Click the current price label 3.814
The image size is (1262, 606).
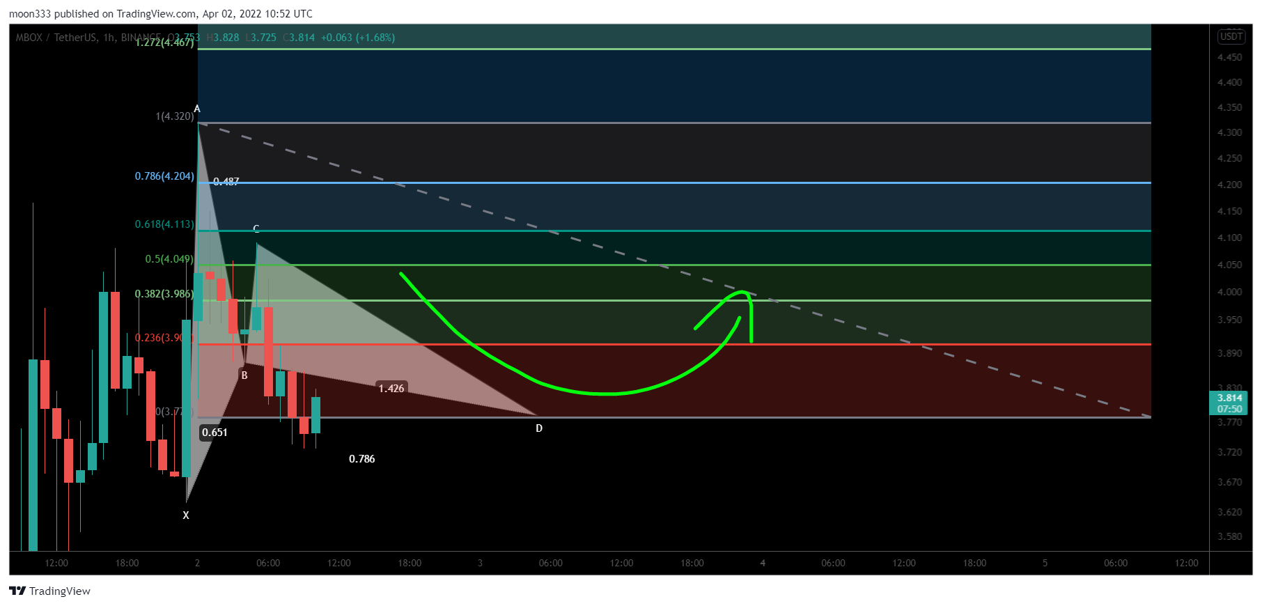[x=1229, y=398]
